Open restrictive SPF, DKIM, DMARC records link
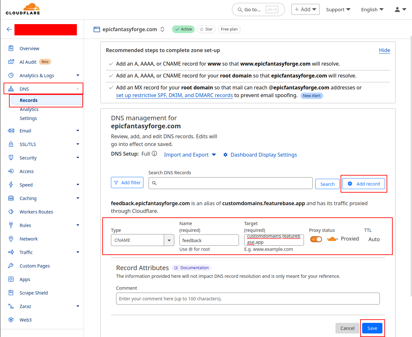This screenshot has width=412, height=337. tap(174, 95)
